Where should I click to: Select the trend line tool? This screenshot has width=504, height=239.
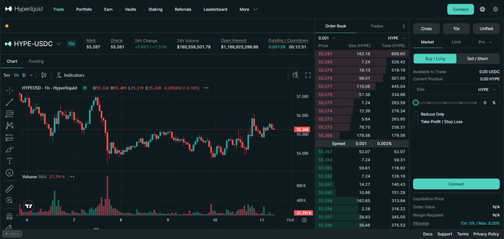(10, 102)
